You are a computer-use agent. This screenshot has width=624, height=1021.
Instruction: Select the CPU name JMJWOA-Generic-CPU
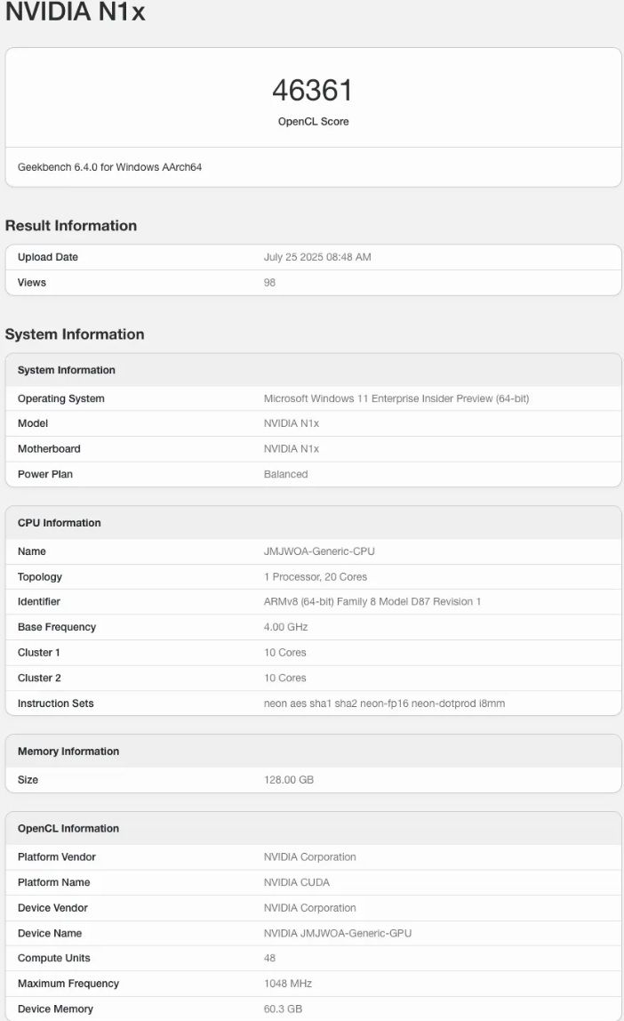click(319, 551)
